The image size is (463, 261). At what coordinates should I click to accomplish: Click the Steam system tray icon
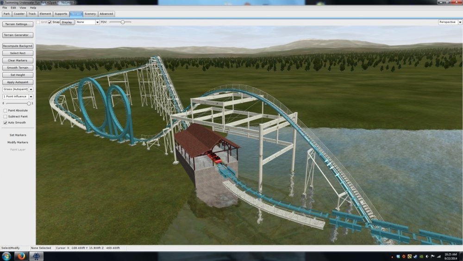pos(415,256)
